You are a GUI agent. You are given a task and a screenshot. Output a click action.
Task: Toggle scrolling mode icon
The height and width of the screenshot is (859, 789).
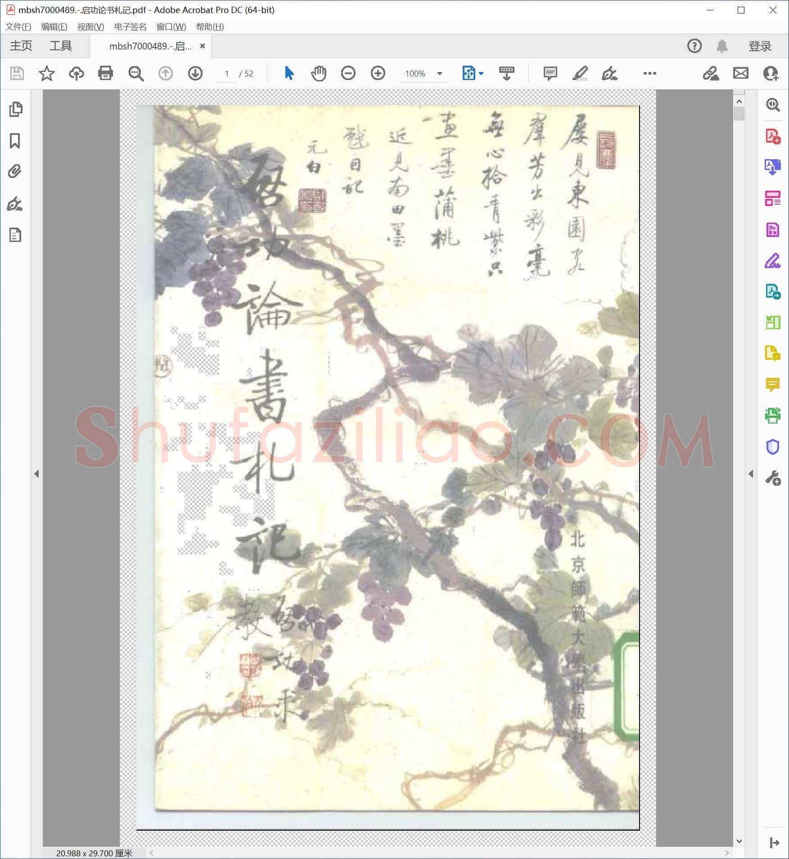507,73
